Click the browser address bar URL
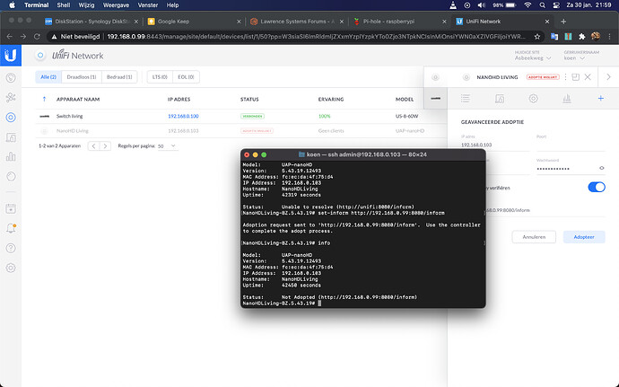 (x=316, y=37)
